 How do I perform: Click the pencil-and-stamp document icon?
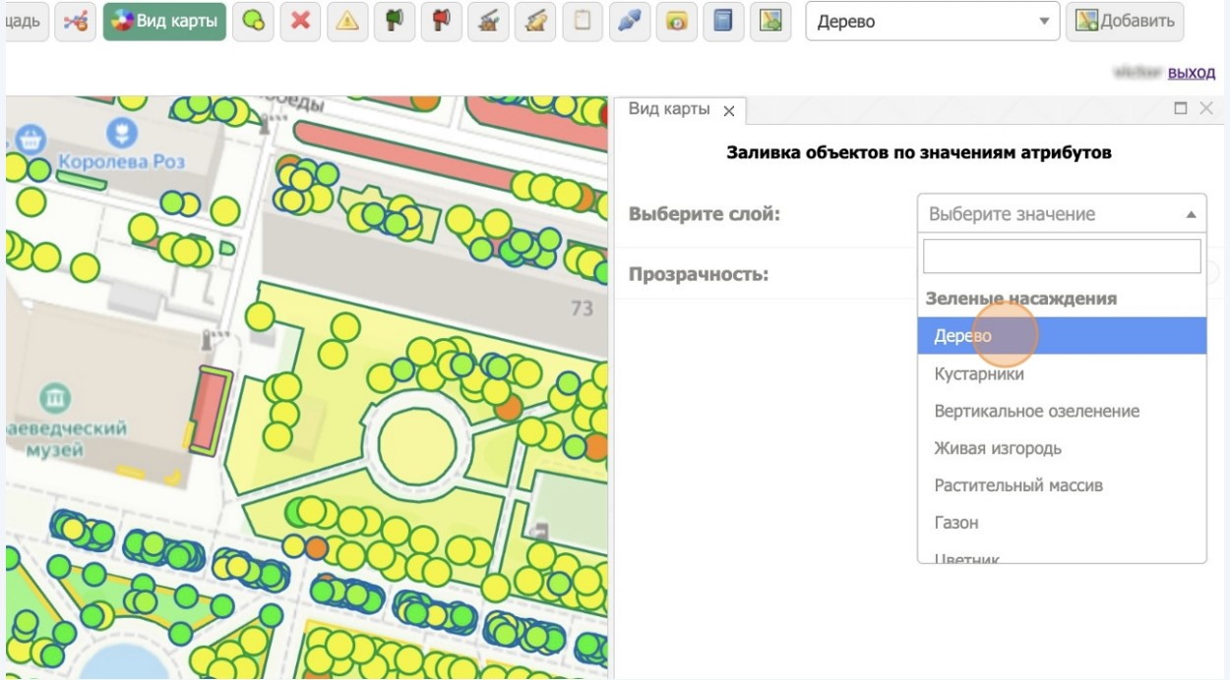tap(535, 22)
